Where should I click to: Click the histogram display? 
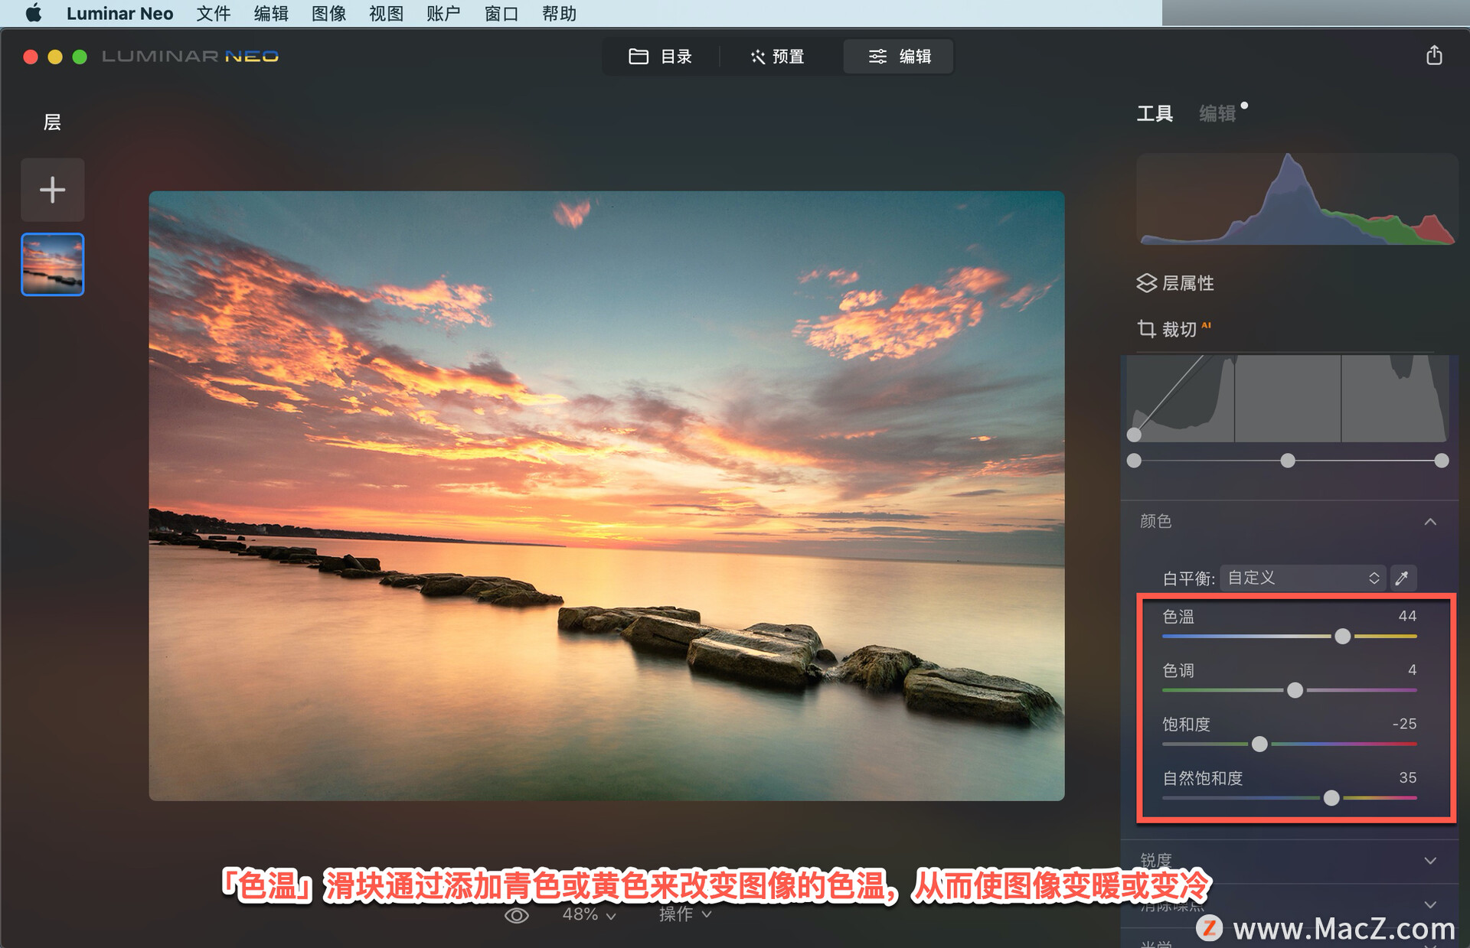pos(1296,199)
